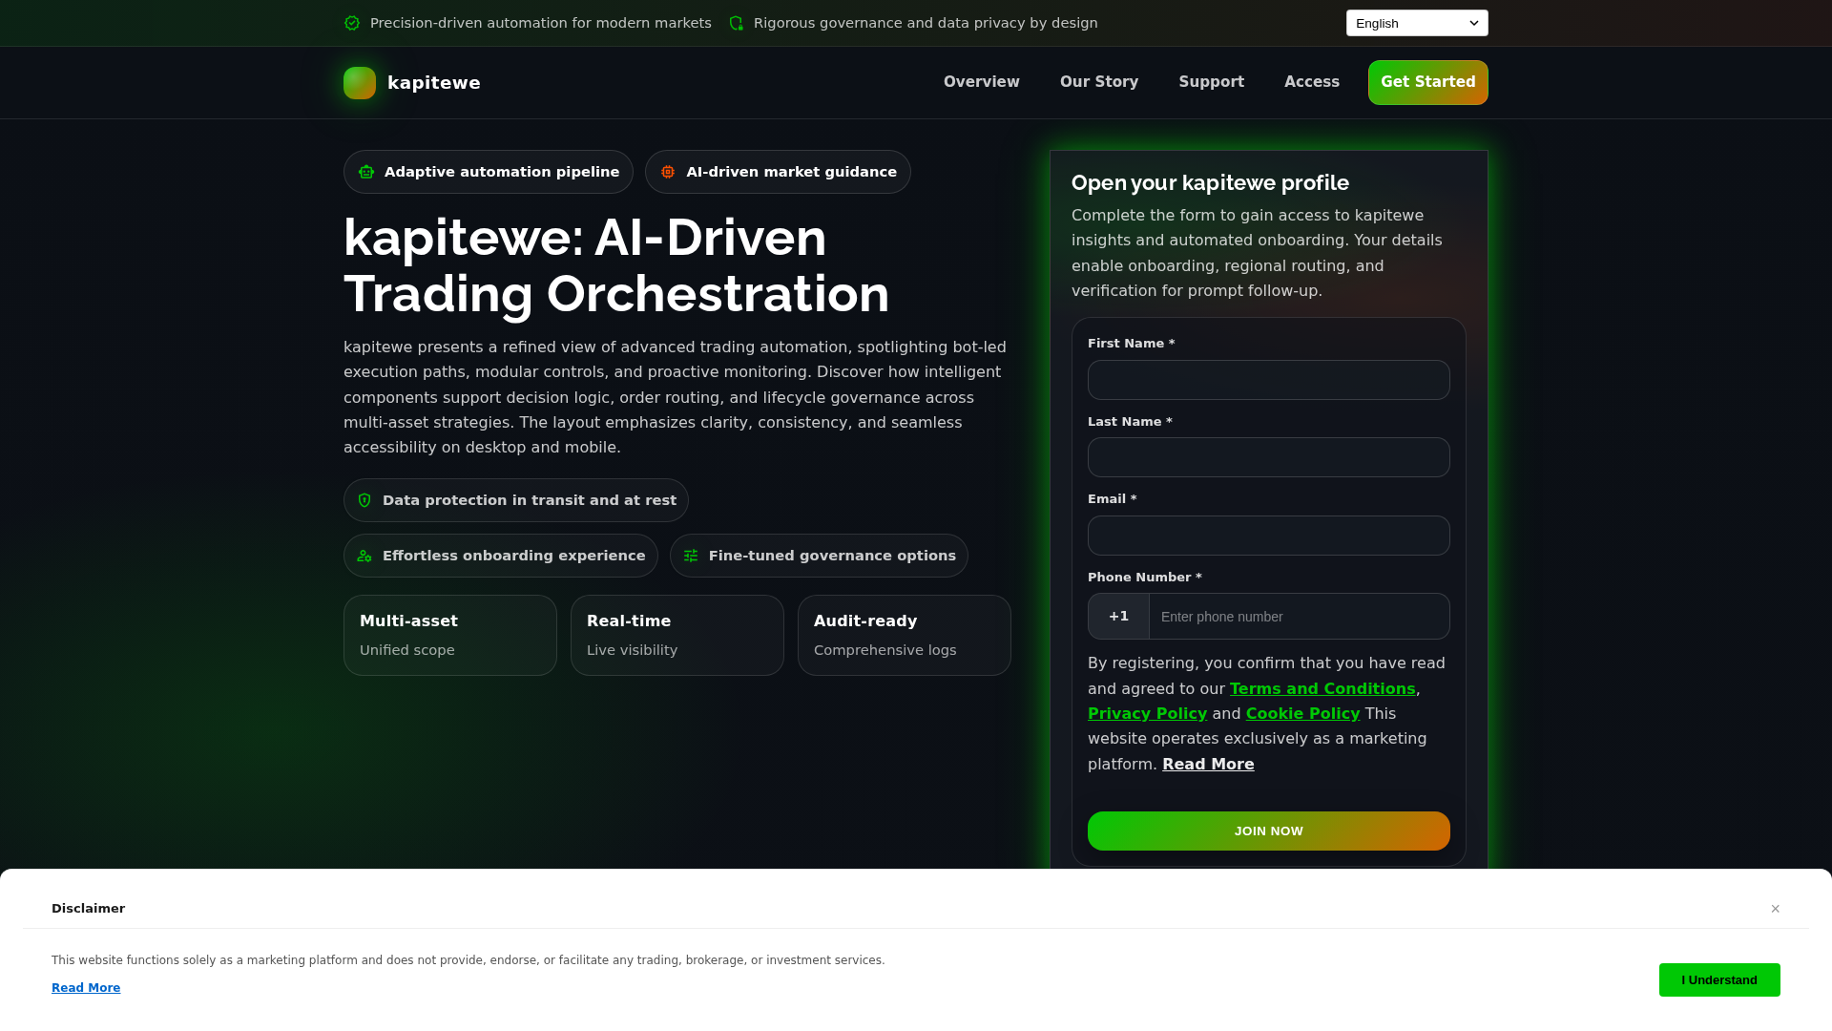
Task: Open the English language dropdown
Action: 1417,23
